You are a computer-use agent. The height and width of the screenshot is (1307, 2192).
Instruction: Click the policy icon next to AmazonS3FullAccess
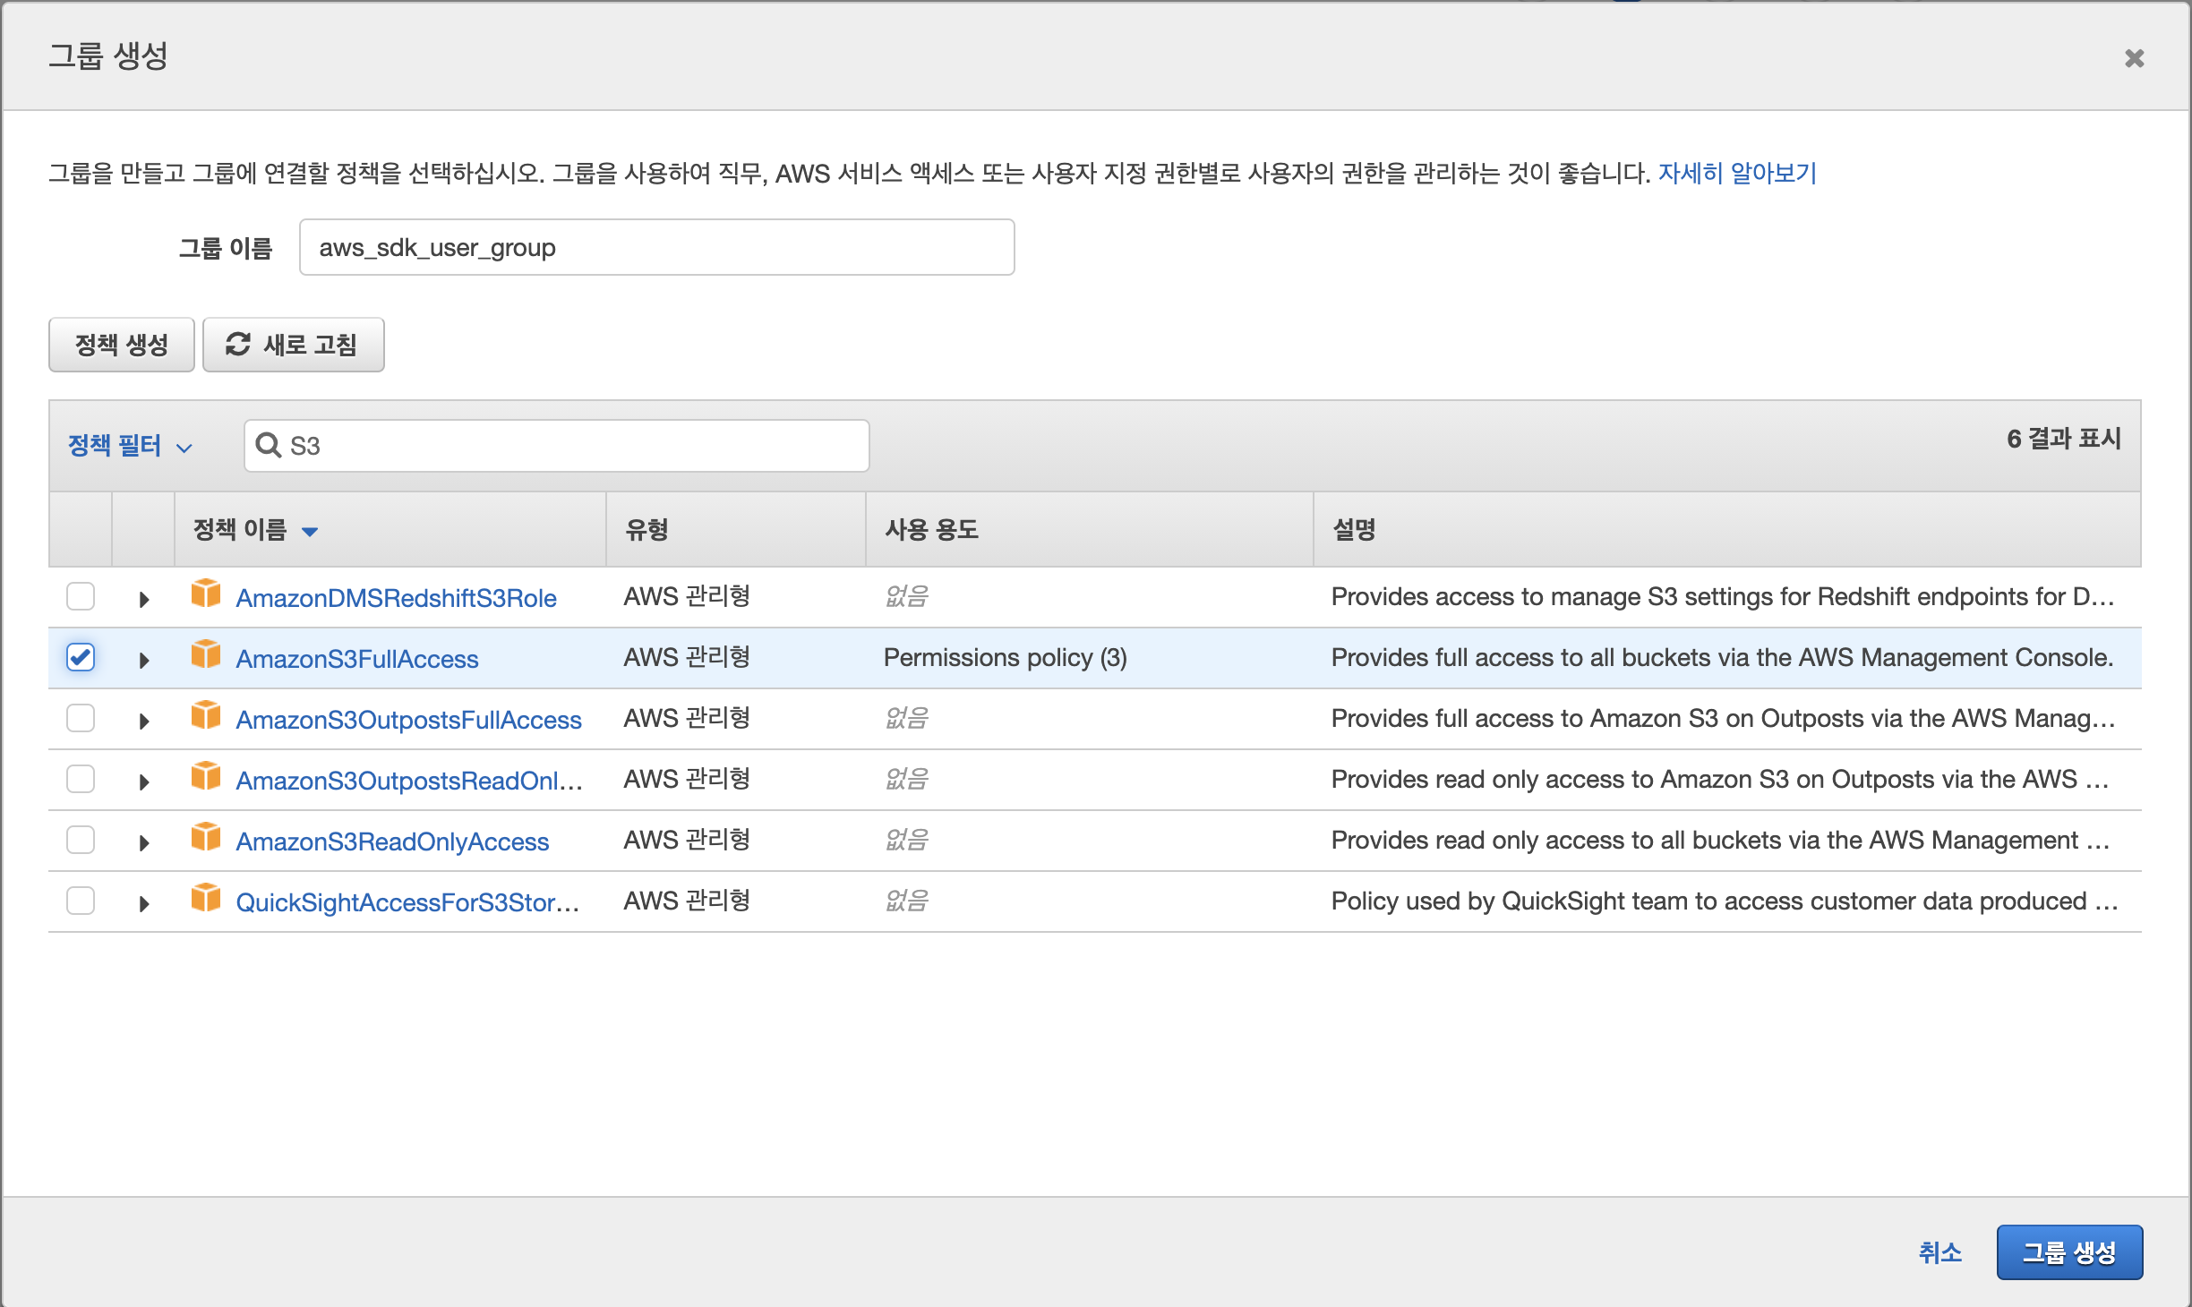point(206,655)
